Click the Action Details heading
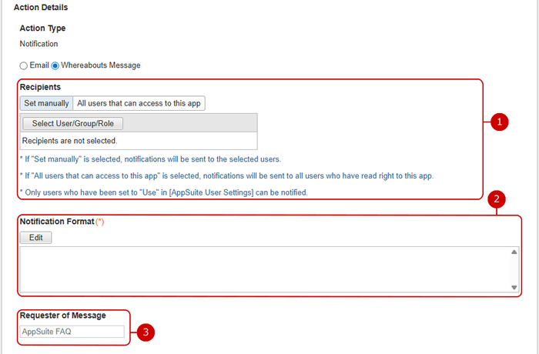539x354 pixels. pyautogui.click(x=41, y=8)
